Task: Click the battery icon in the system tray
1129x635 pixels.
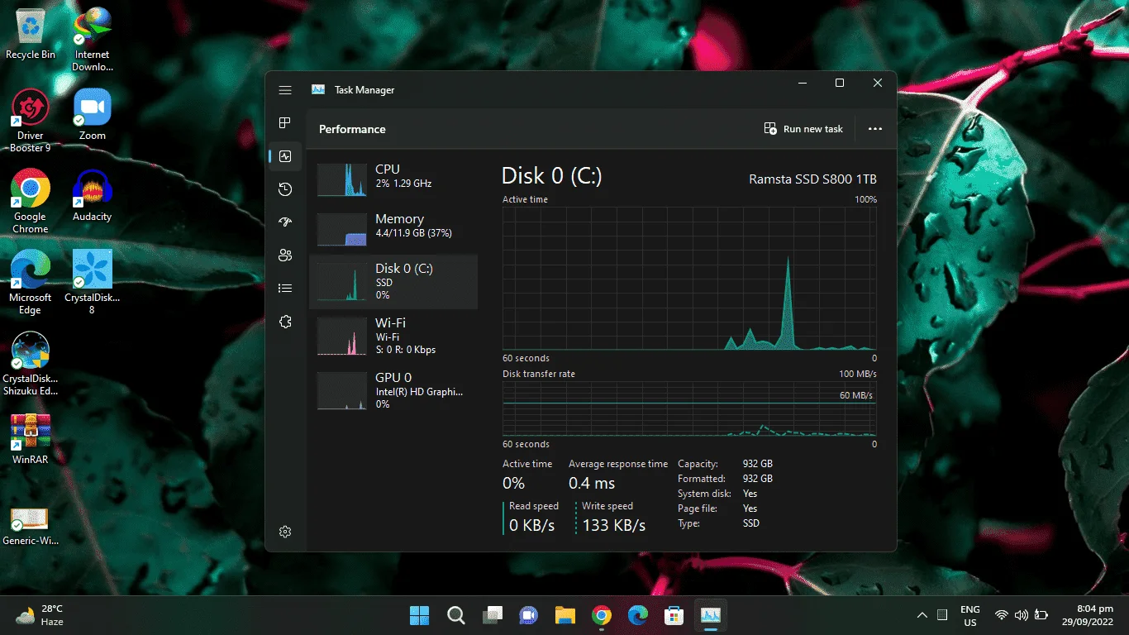Action: tap(1041, 615)
